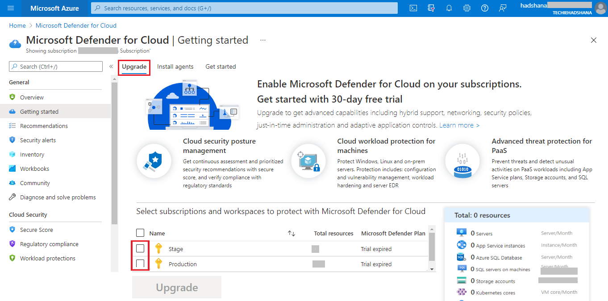Image resolution: width=608 pixels, height=301 pixels.
Task: Click the subscriptions list scrollbar thumb
Action: click(432, 247)
